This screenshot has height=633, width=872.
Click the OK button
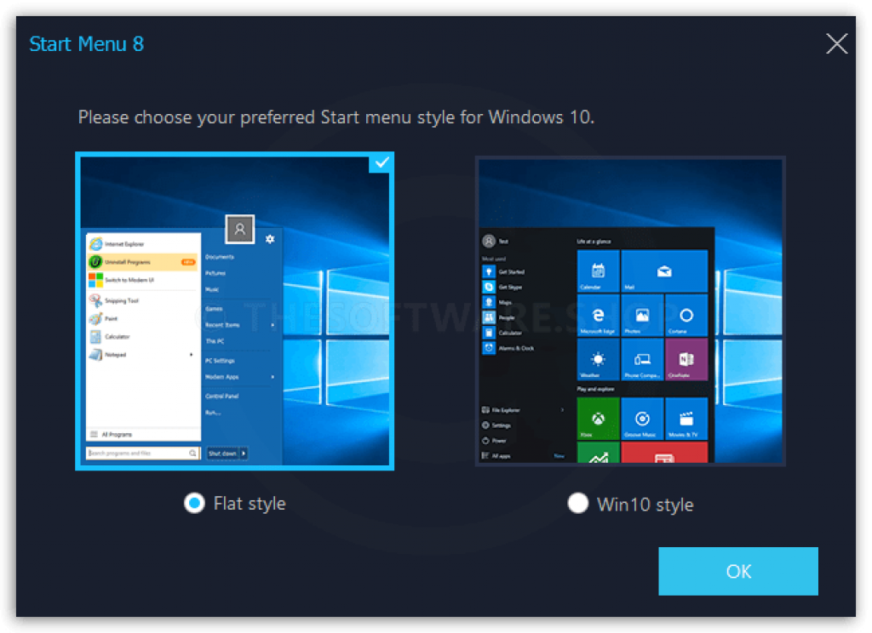click(x=738, y=571)
